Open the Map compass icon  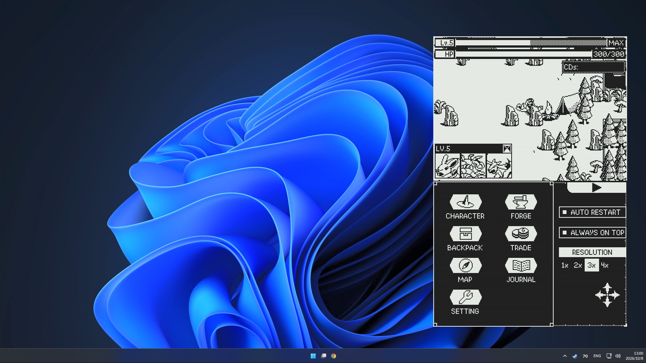click(x=466, y=265)
